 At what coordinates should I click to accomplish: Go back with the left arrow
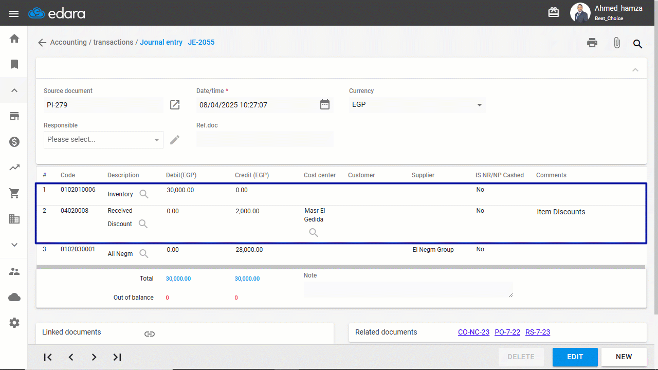(x=42, y=43)
